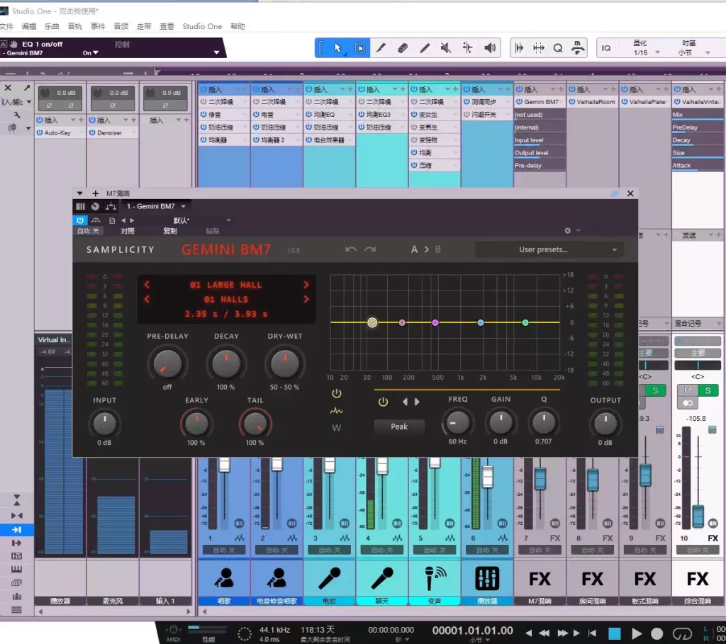Toggle the EQ band power button
This screenshot has height=644, width=726.
click(x=383, y=402)
